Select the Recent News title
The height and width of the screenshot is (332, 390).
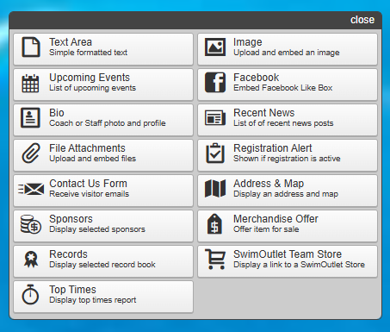point(264,113)
